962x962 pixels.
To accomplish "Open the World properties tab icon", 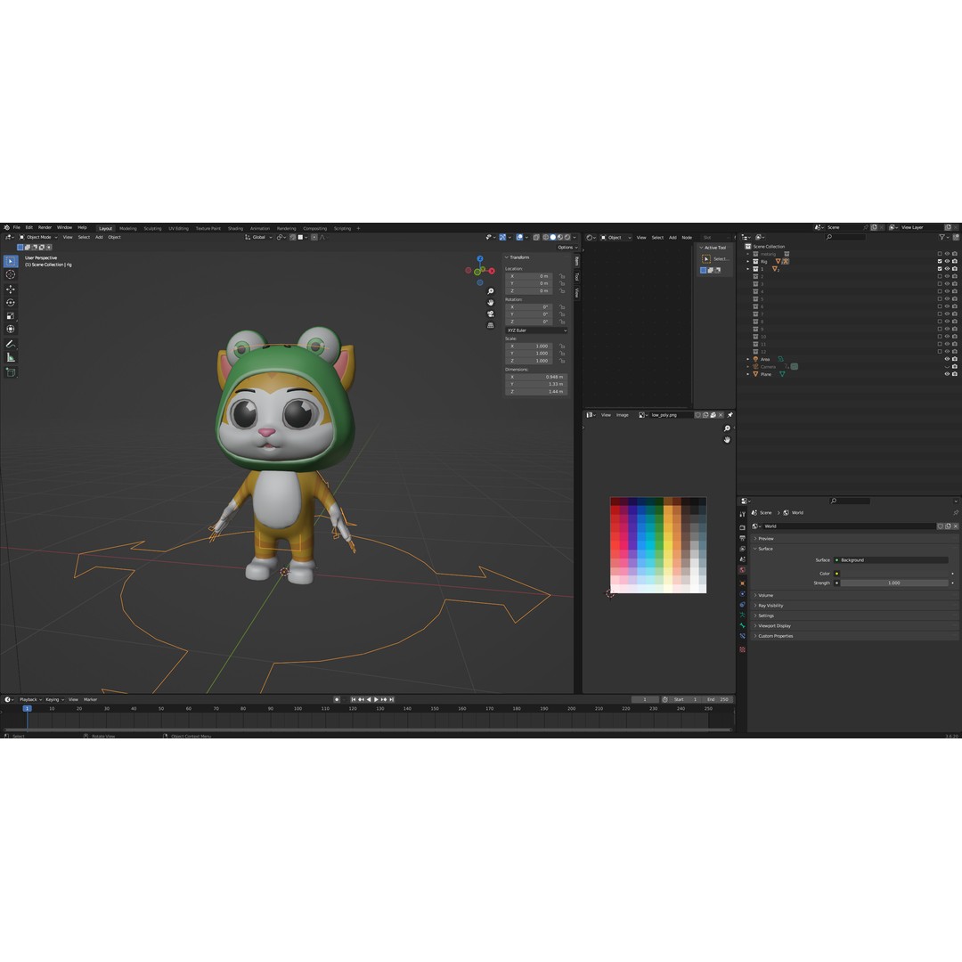I will (x=743, y=569).
